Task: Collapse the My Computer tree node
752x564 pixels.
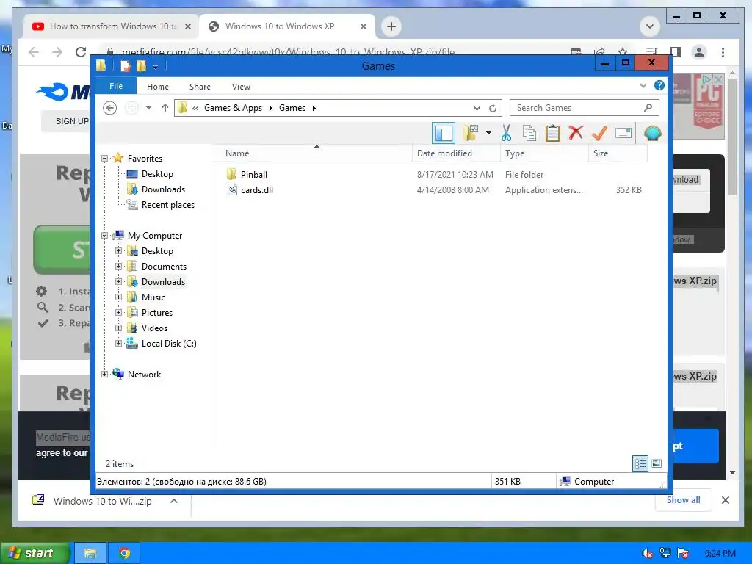Action: (104, 236)
